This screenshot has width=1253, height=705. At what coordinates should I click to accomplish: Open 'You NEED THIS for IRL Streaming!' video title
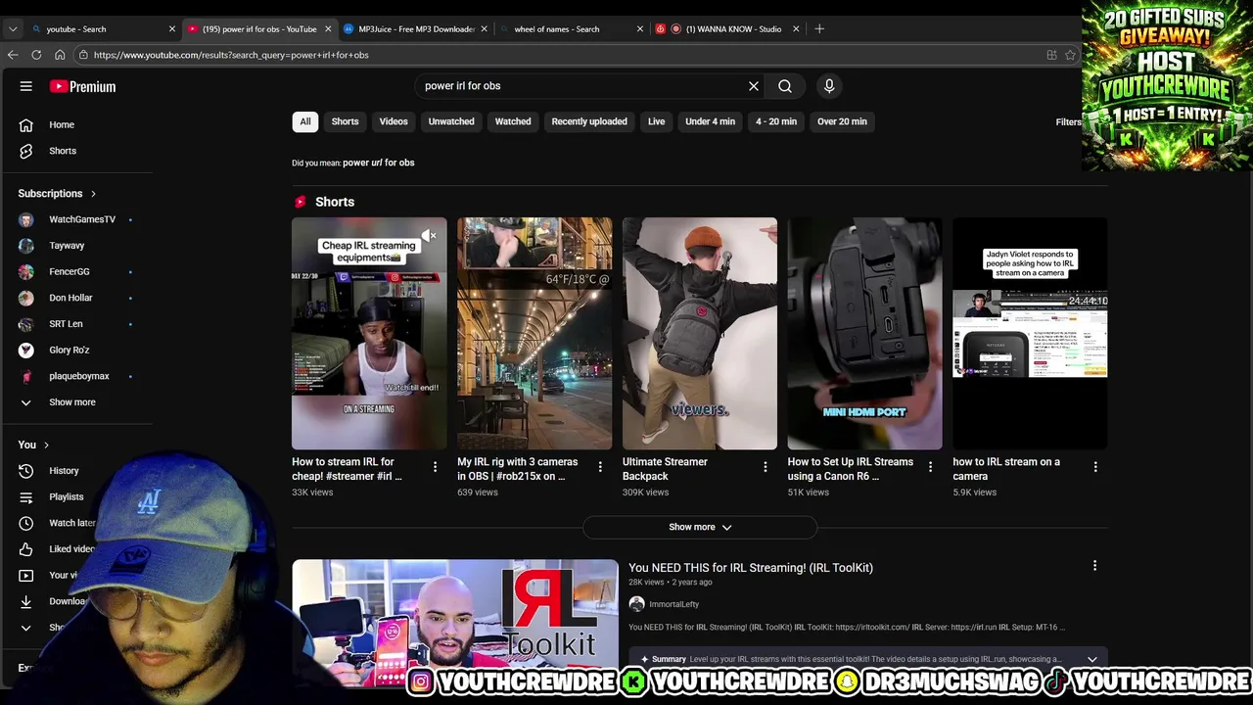(x=751, y=568)
